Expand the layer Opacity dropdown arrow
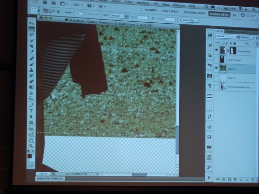 pos(257,38)
